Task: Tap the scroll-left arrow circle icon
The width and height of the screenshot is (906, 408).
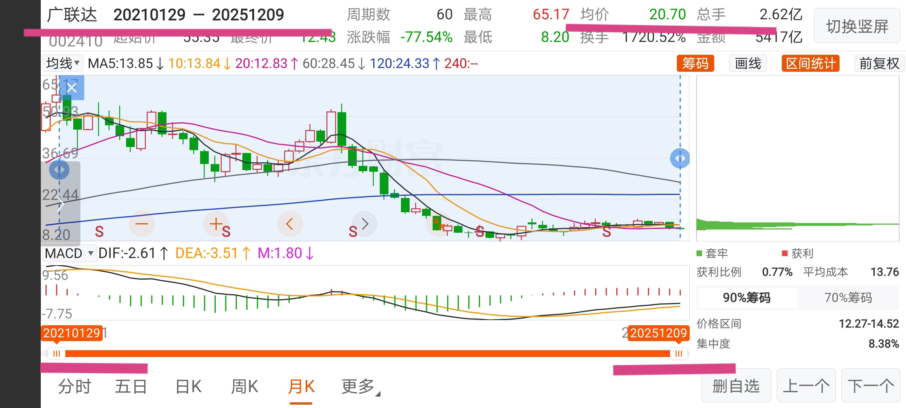Action: click(290, 224)
